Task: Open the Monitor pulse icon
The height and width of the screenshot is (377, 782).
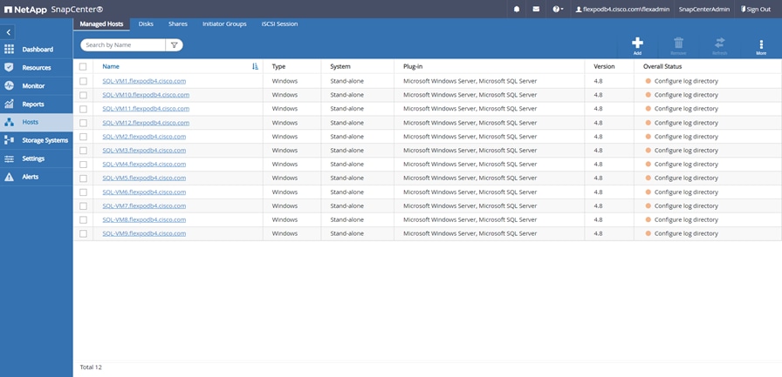Action: tap(9, 85)
